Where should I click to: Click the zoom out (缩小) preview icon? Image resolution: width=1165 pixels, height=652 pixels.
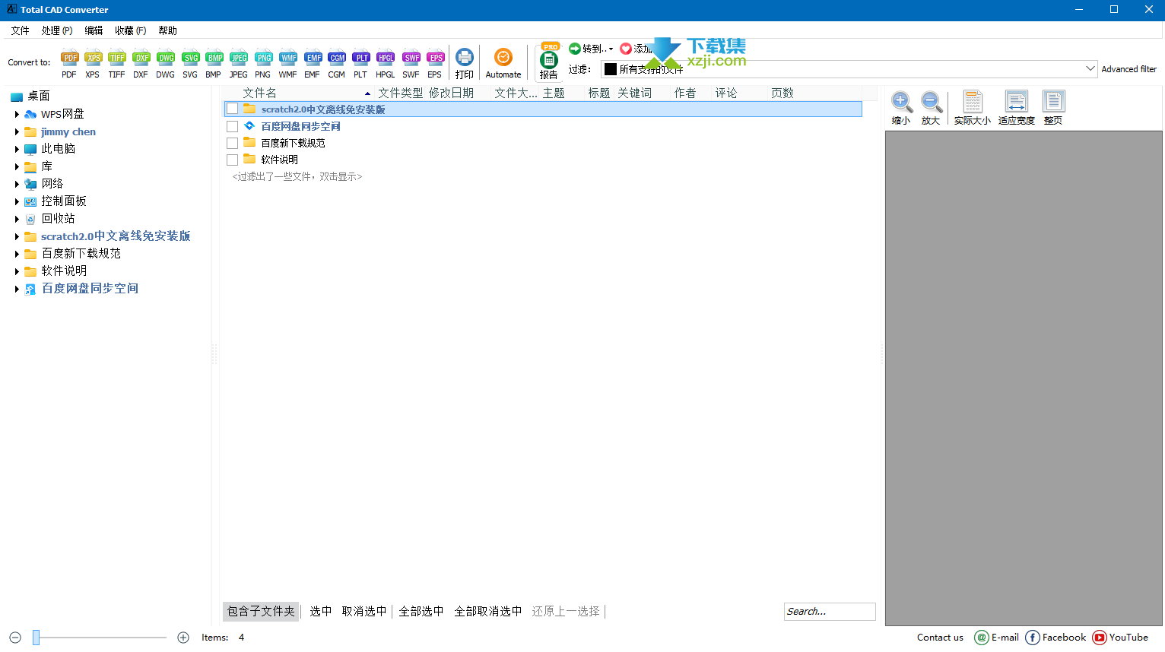click(901, 109)
